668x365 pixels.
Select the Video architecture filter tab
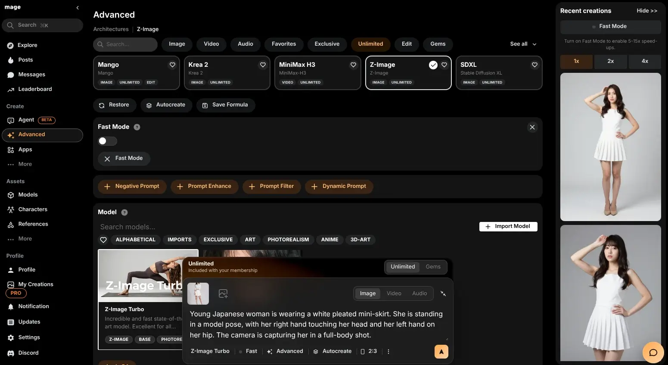click(x=211, y=44)
